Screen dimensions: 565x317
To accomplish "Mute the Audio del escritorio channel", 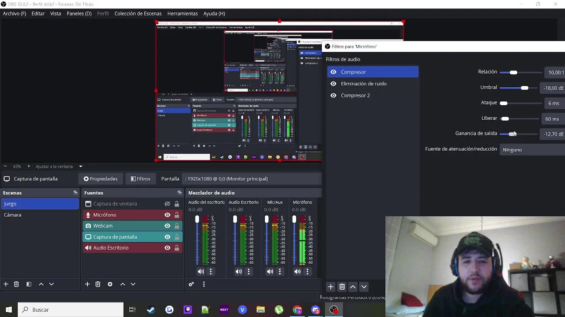I will [x=201, y=272].
